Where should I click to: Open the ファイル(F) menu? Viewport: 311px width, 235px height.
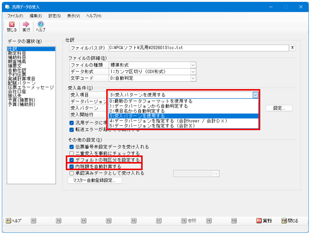pos(15,16)
